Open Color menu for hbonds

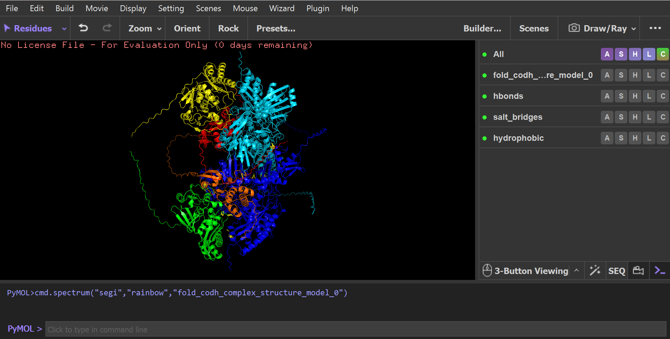pyautogui.click(x=663, y=96)
